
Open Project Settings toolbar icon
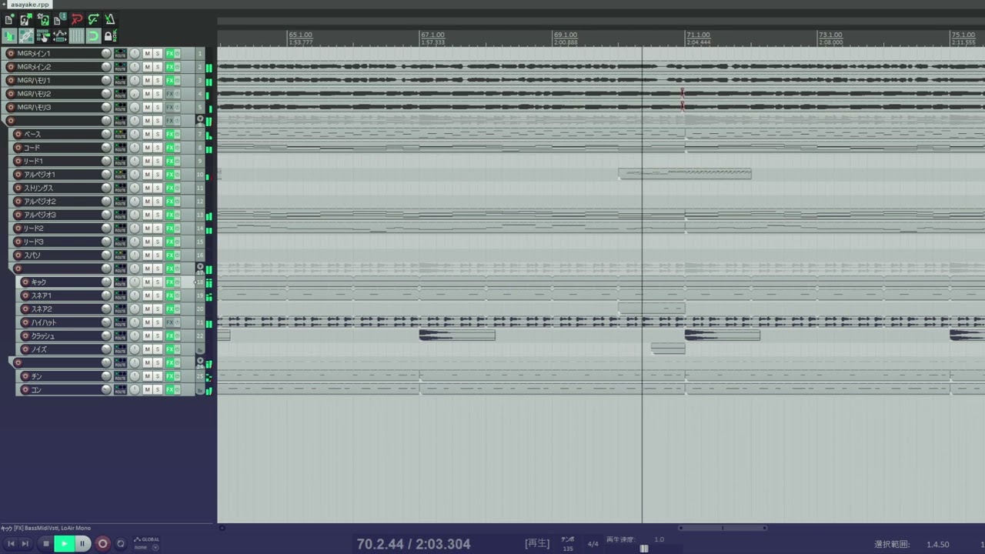60,19
